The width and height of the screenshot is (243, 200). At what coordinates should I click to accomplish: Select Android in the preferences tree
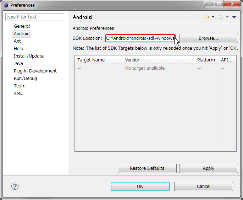tap(22, 34)
